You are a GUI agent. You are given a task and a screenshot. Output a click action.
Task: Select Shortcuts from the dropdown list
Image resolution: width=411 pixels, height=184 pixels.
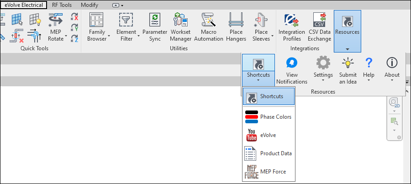269,96
